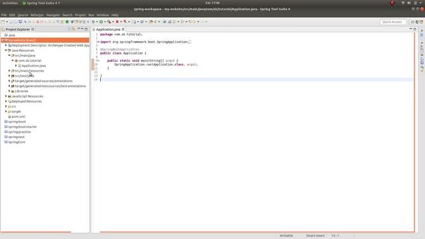425x239 pixels.
Task: Select pom.xml in Project Explorer
Action: pos(18,117)
